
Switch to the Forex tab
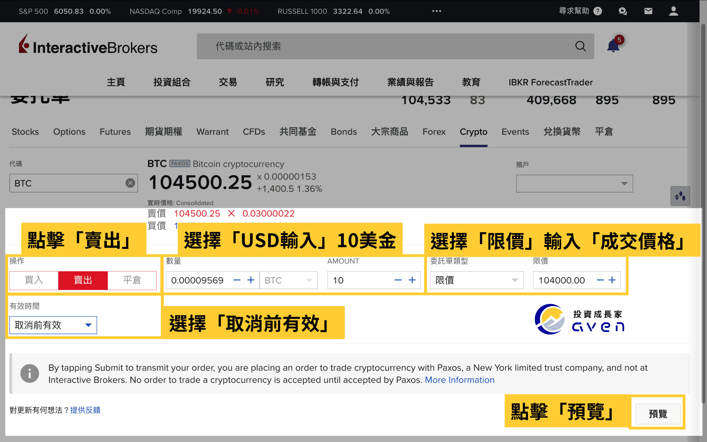434,132
